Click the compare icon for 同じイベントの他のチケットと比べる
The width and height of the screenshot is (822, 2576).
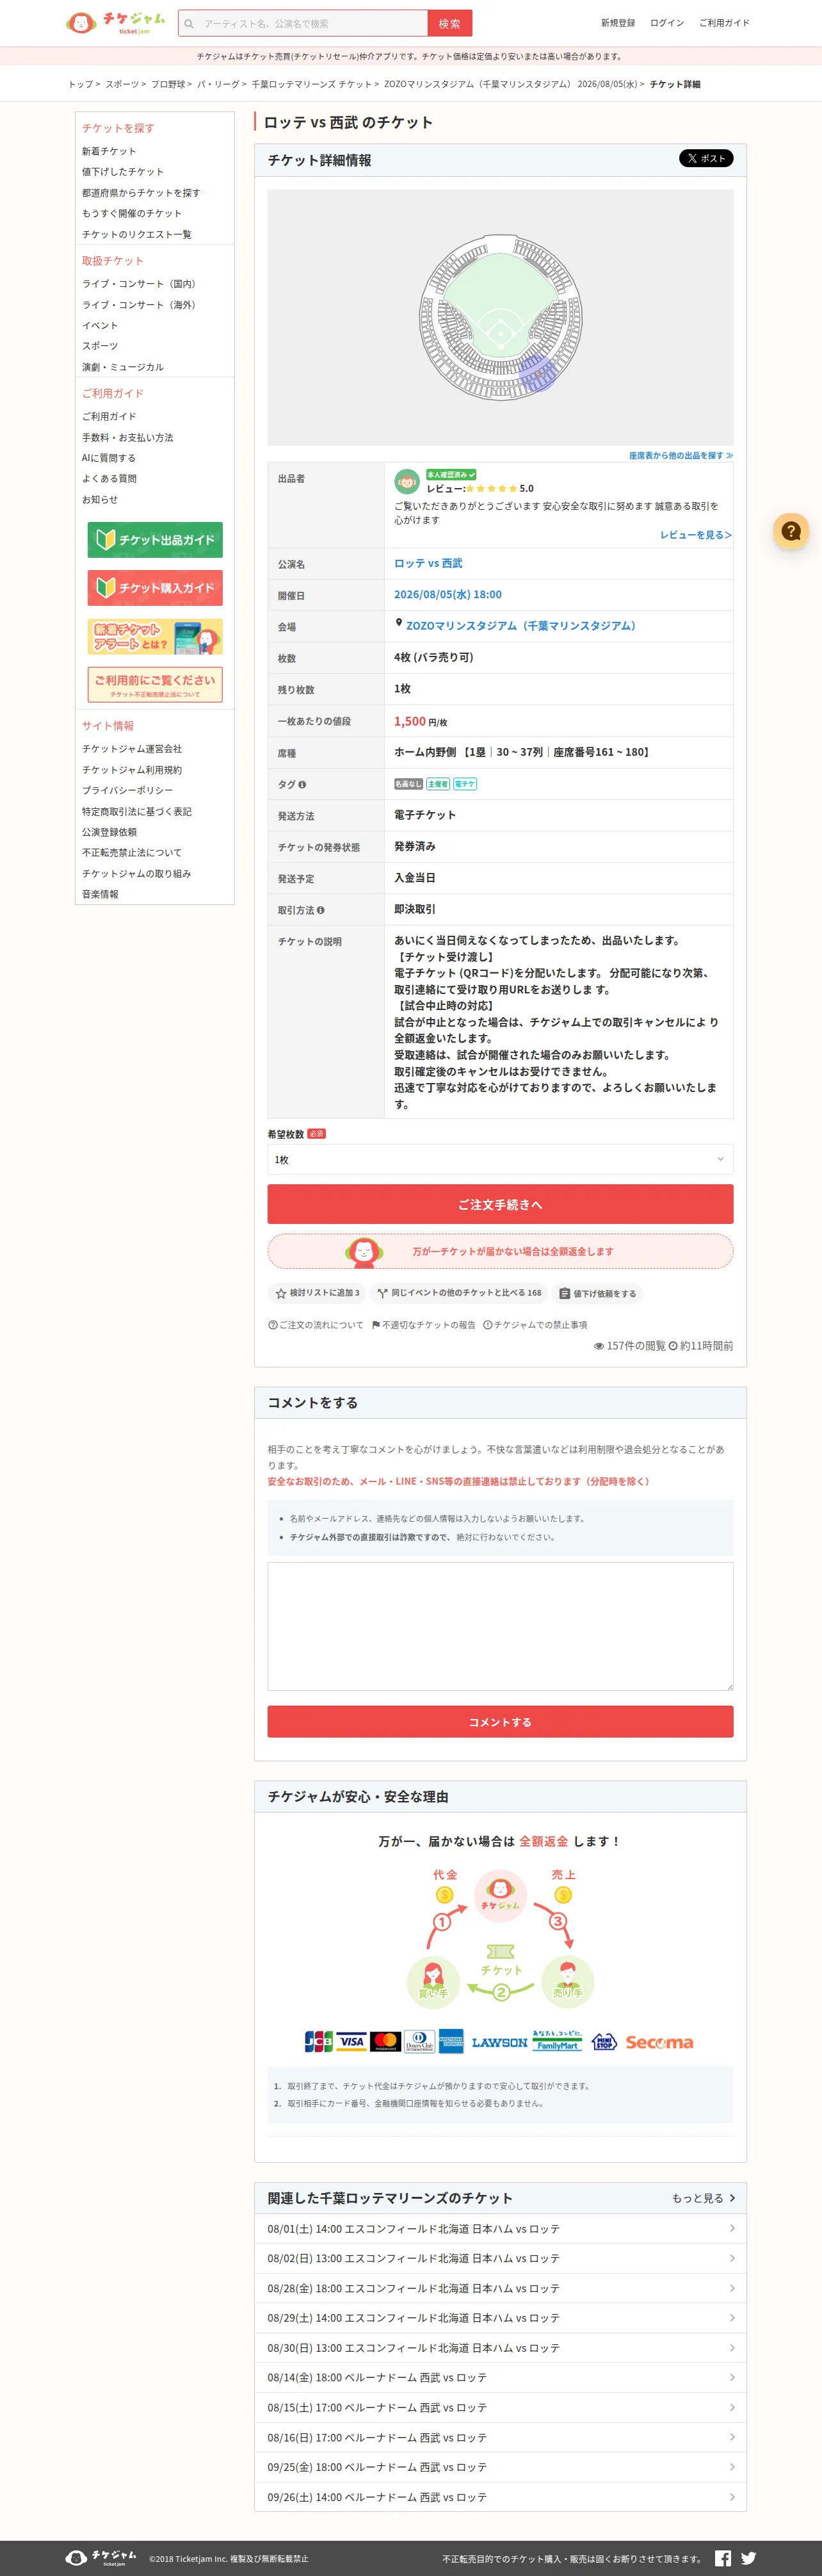(382, 1293)
